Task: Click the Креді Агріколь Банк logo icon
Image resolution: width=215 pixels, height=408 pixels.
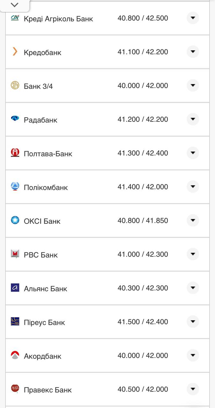Action: tap(15, 18)
